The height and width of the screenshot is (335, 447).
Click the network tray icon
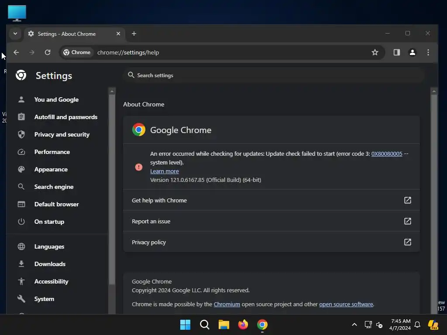point(368,325)
